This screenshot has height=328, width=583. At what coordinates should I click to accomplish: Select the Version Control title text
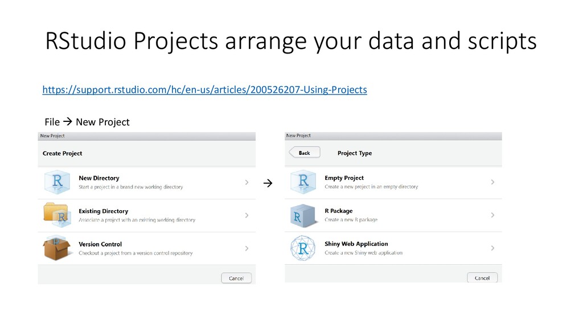pos(100,244)
